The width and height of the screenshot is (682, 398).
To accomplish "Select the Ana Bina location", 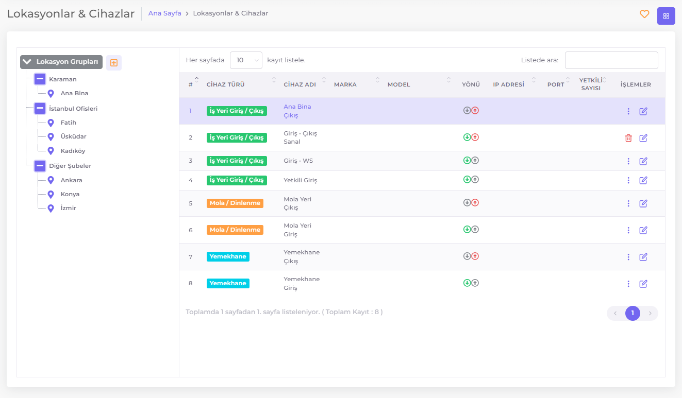I will pyautogui.click(x=74, y=93).
